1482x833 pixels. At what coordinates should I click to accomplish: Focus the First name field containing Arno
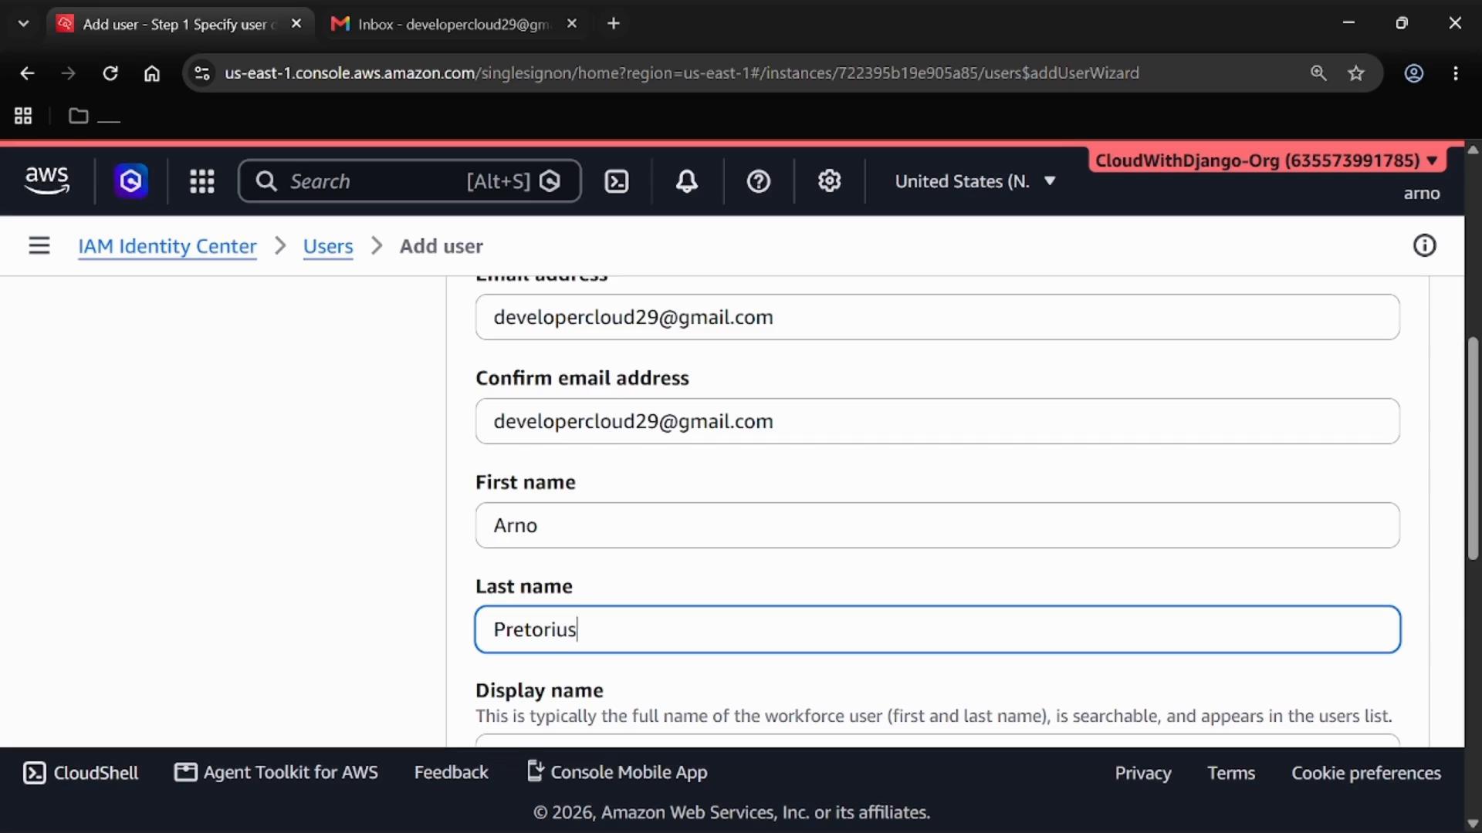click(937, 525)
